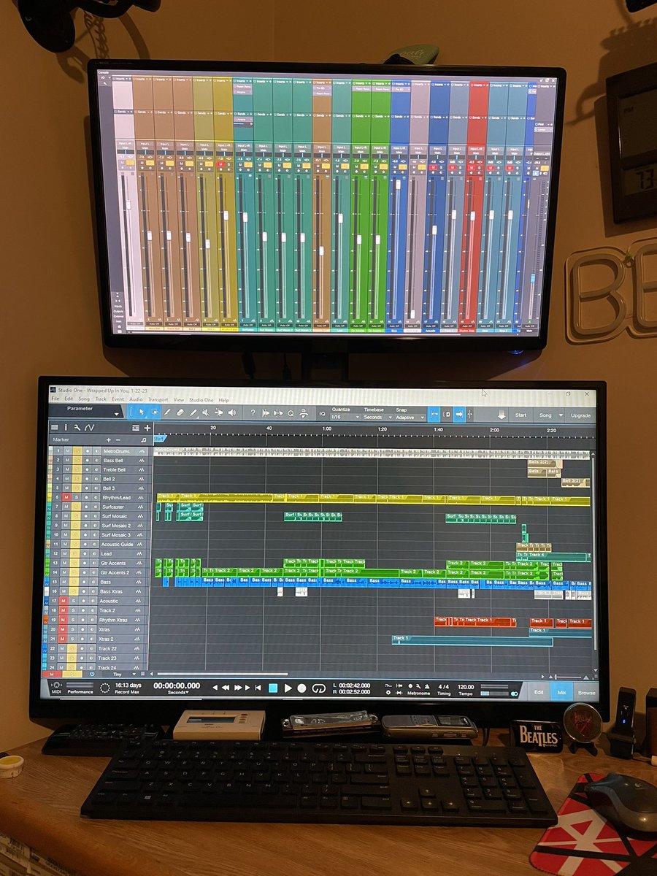The height and width of the screenshot is (876, 657).
Task: Open the Transport menu
Action: pyautogui.click(x=158, y=399)
